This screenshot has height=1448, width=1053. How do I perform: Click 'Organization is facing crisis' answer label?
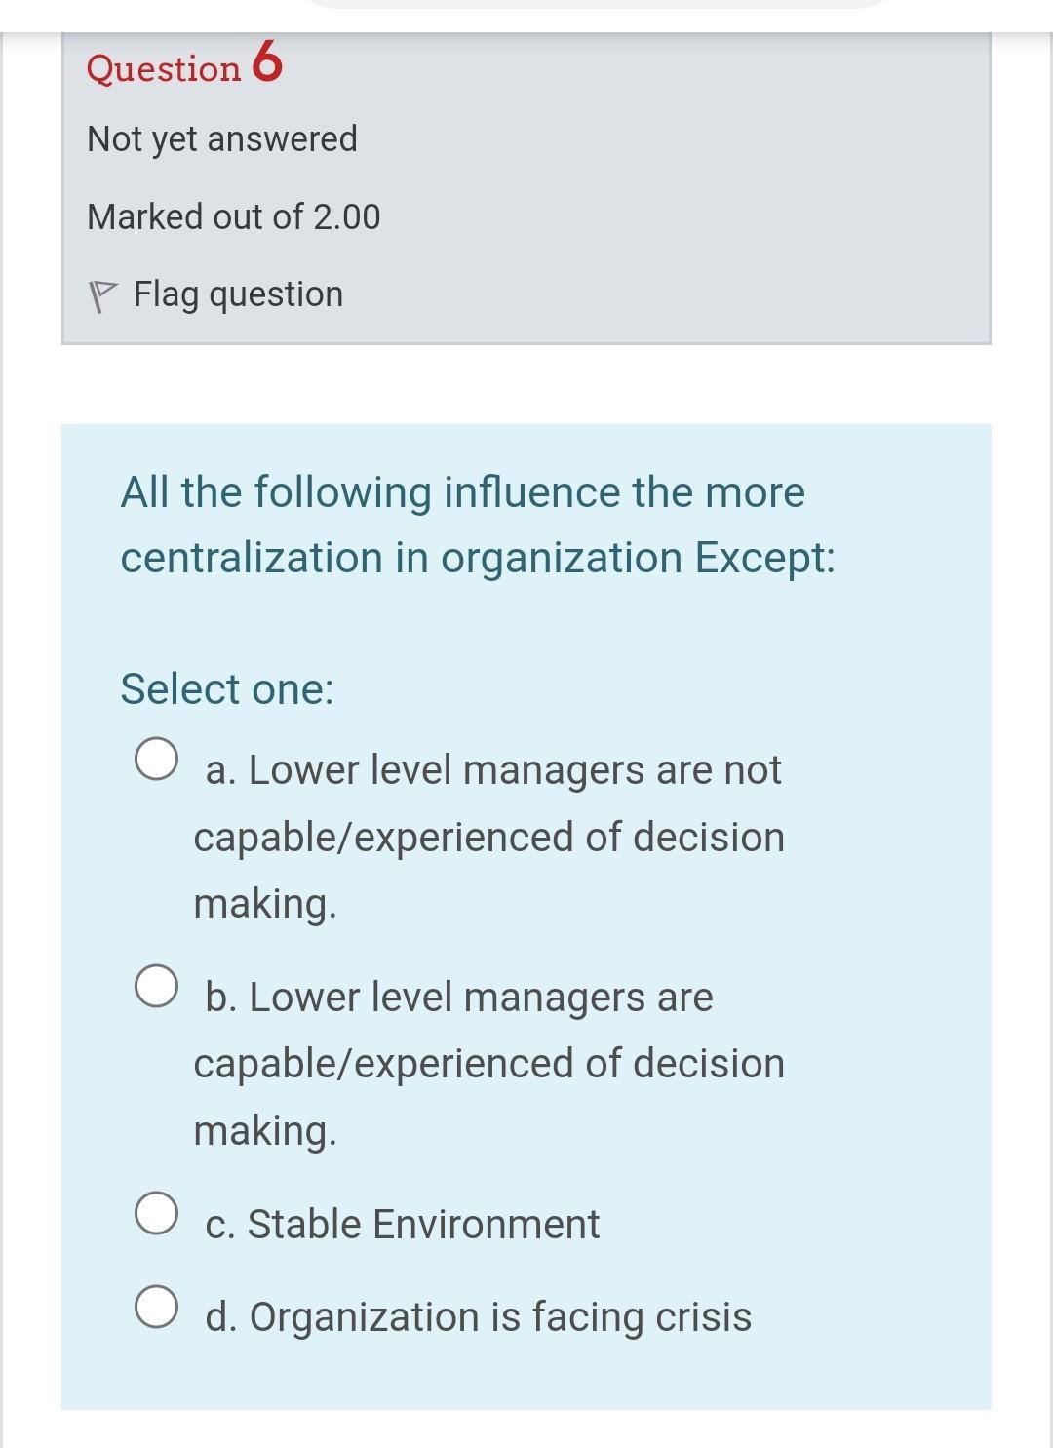click(x=479, y=1316)
